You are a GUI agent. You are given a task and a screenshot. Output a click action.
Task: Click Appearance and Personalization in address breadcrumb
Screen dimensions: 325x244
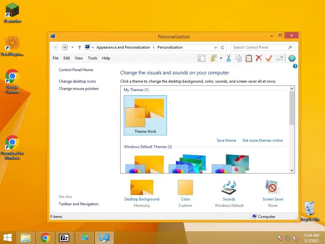tap(123, 47)
